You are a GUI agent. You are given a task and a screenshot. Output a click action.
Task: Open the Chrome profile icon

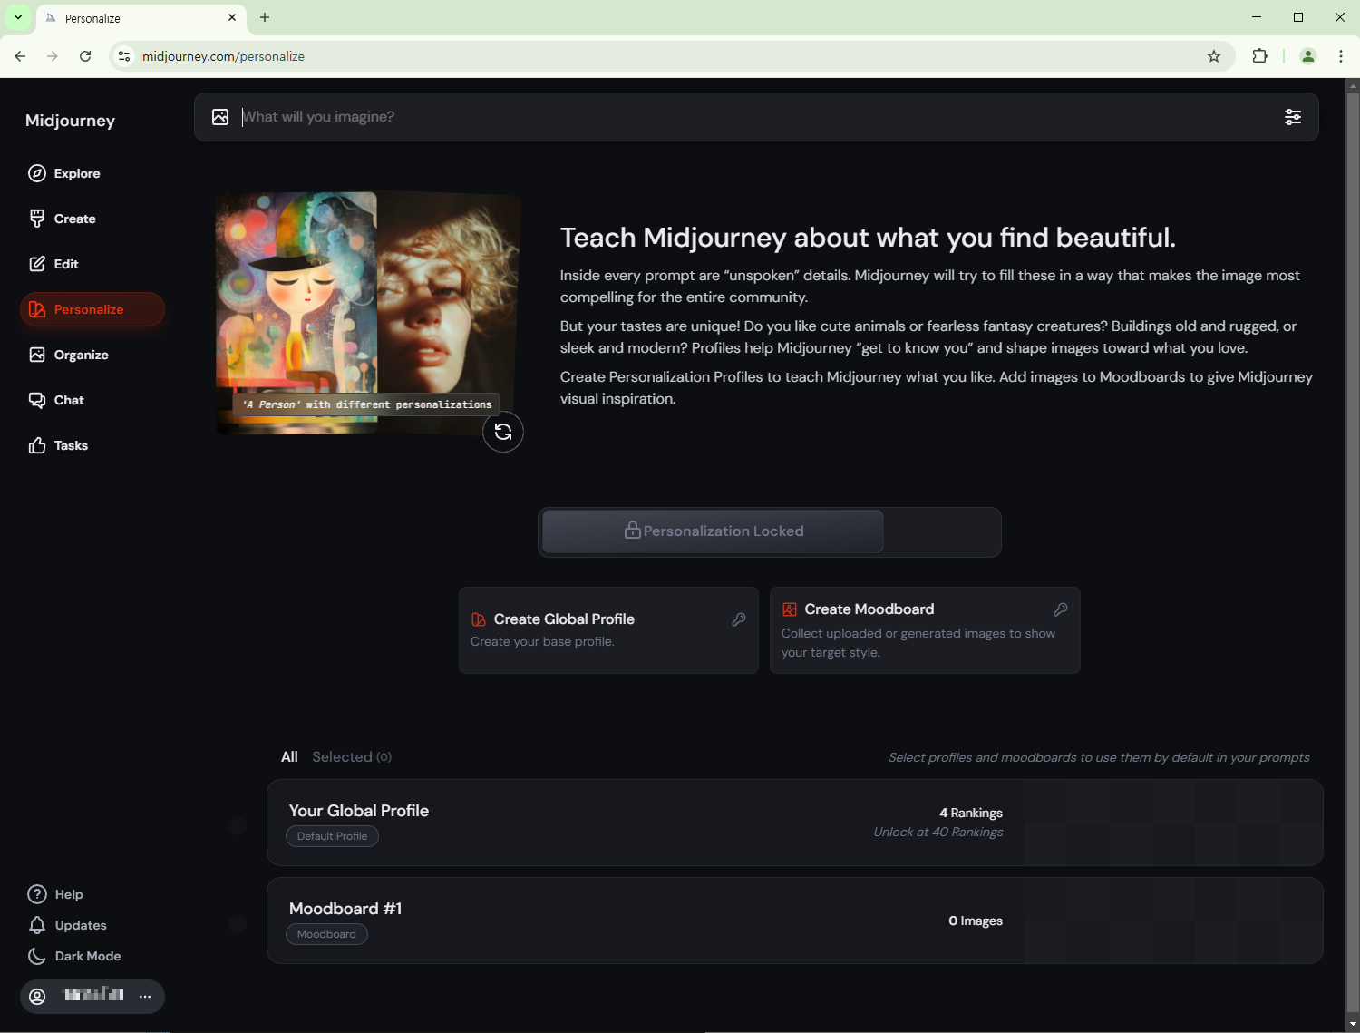click(1308, 56)
